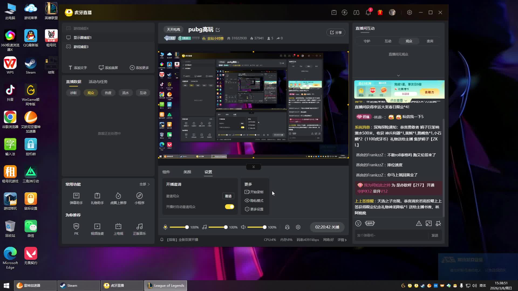This screenshot has height=291, width=518.
Task: Click the edit icon beside title pubg高玩
Action: [218, 30]
